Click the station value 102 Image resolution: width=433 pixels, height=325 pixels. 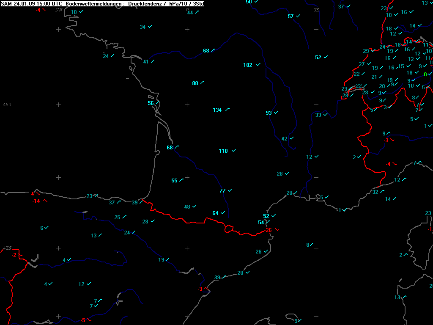[x=248, y=65]
